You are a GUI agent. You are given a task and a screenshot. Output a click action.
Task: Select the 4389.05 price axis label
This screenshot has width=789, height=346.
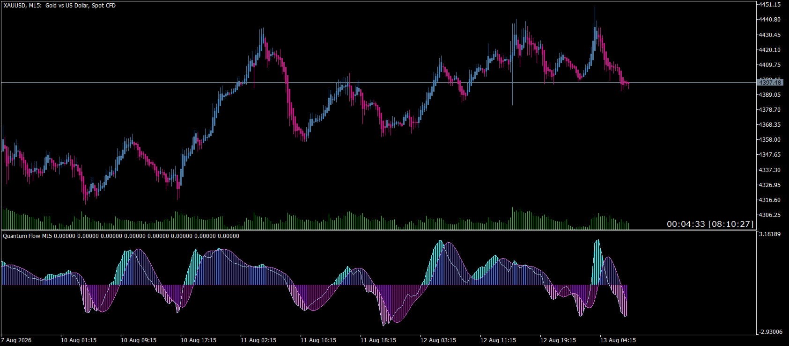770,95
